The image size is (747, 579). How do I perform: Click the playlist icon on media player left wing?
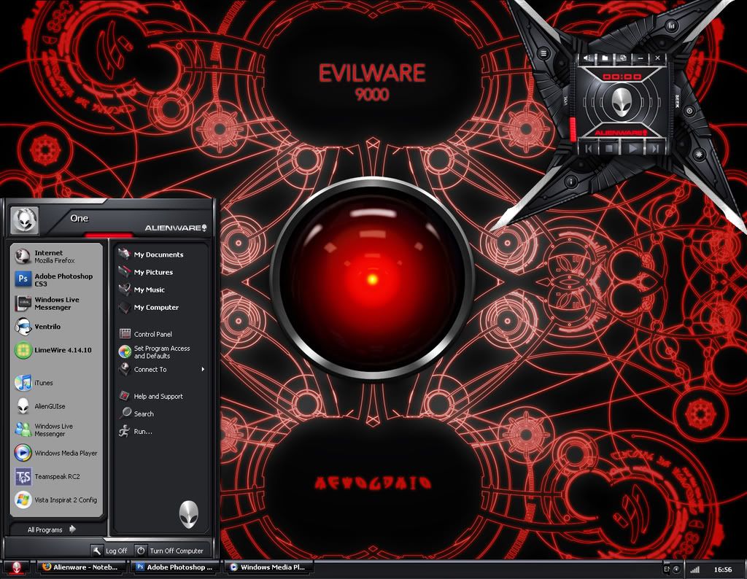(543, 53)
